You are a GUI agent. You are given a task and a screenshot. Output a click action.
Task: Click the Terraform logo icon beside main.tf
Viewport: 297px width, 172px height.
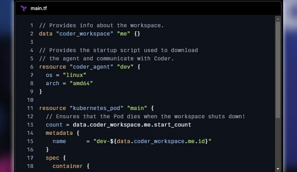click(x=24, y=8)
